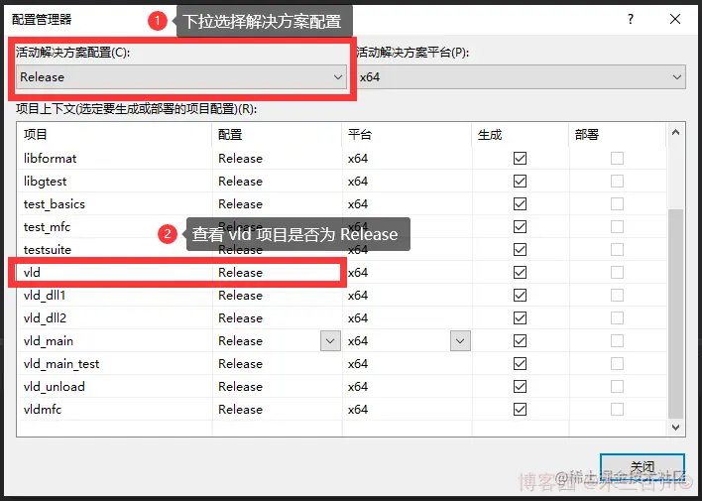Screen dimensions: 702x501
Task: Open the active solution platform x64 dropdown
Action: pos(522,77)
